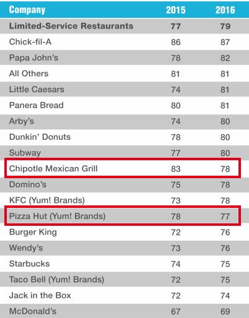Click highlighted Chipotle Mexican Grill name
This screenshot has width=249, height=318.
coord(53,169)
